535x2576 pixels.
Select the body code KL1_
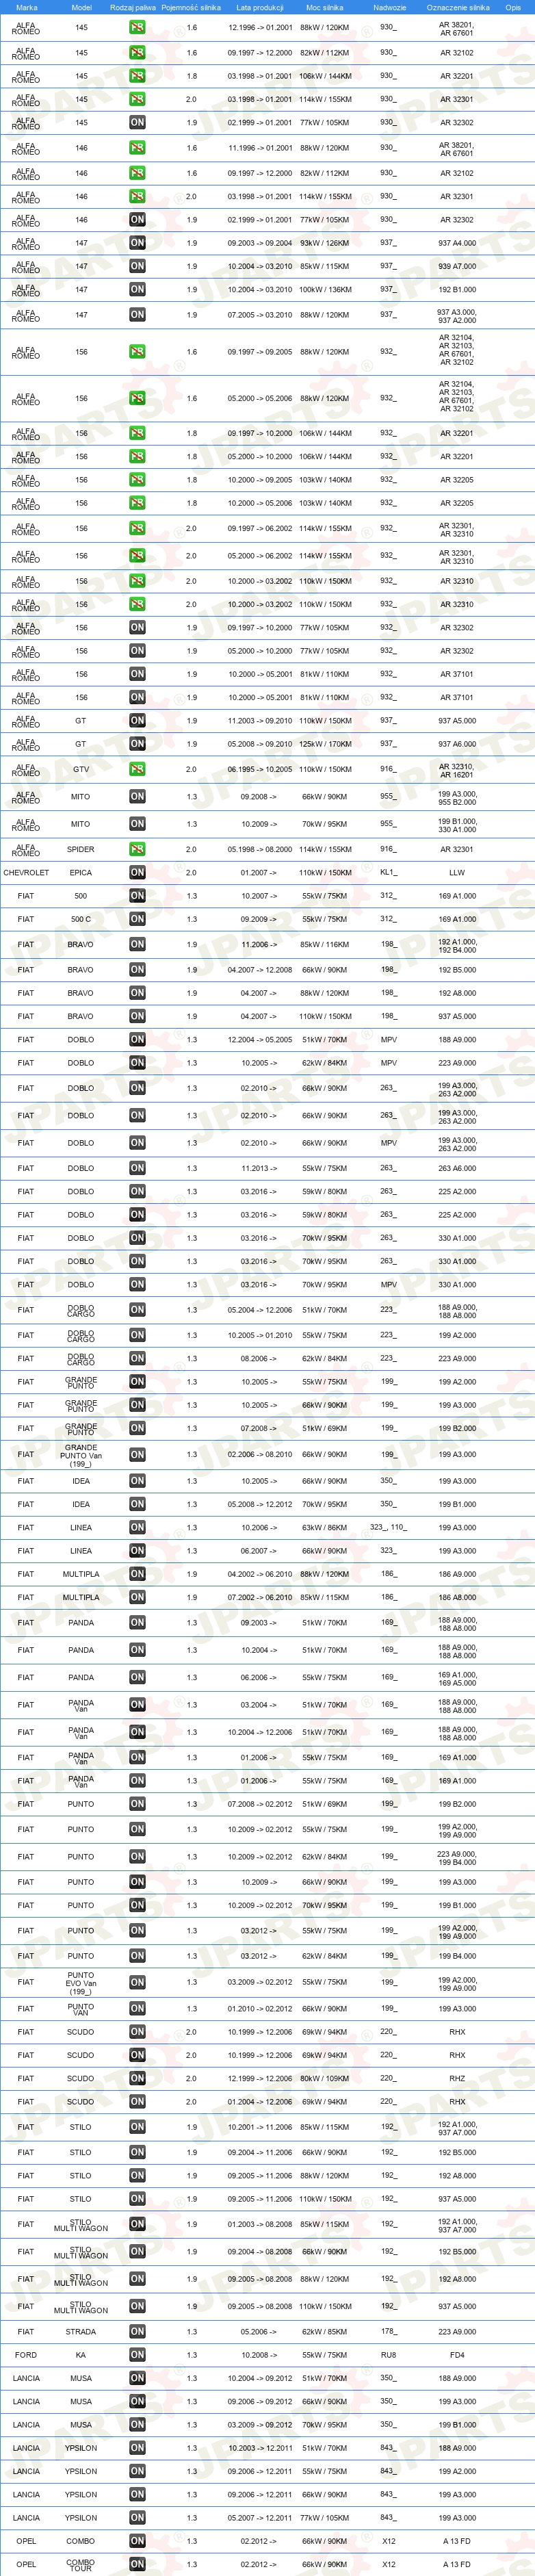coord(388,873)
